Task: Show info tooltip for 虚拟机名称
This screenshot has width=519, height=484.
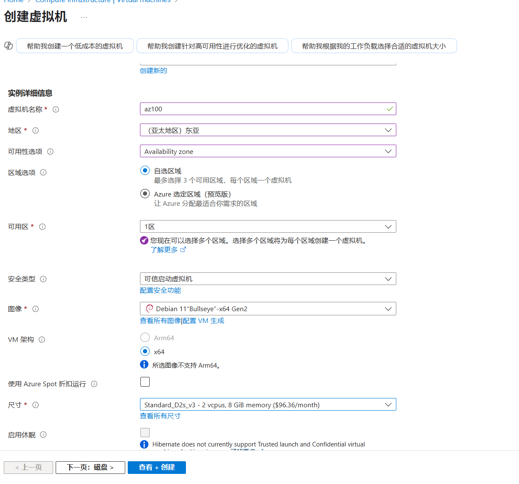Action: click(x=56, y=109)
